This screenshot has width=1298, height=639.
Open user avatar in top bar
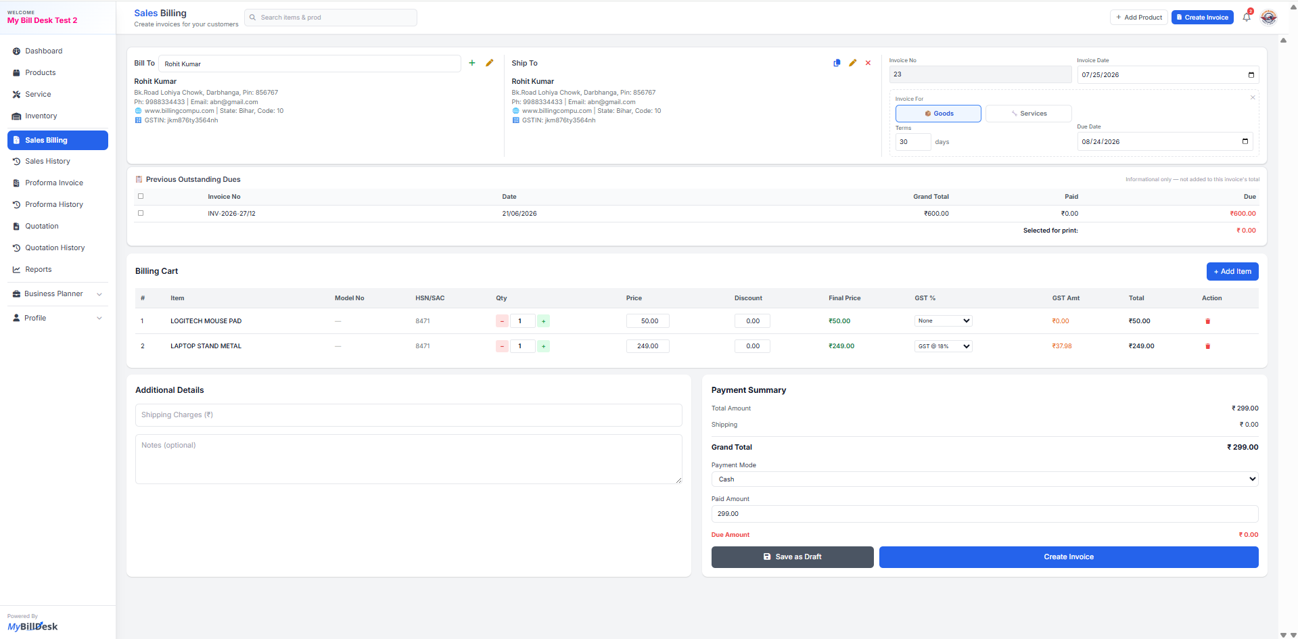pyautogui.click(x=1269, y=18)
